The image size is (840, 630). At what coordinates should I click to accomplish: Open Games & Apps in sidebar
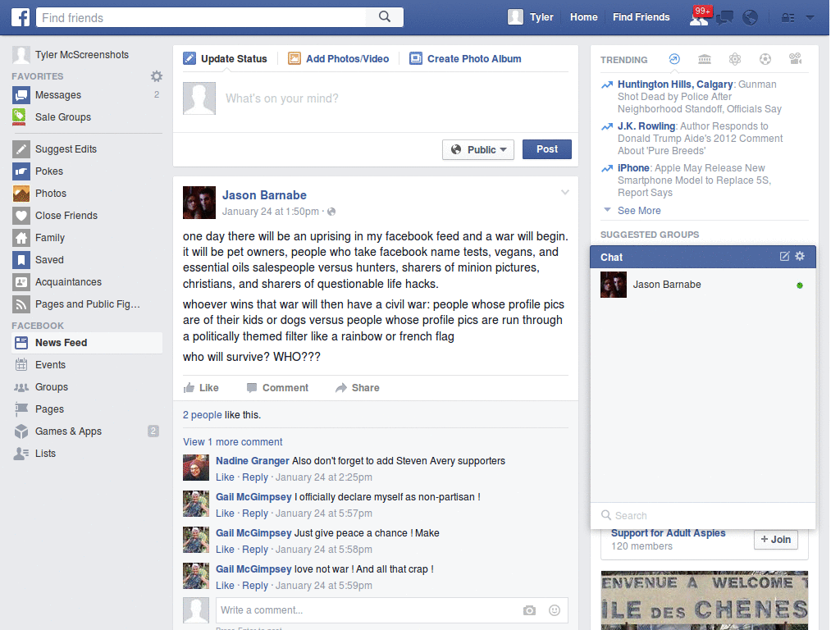(x=87, y=431)
